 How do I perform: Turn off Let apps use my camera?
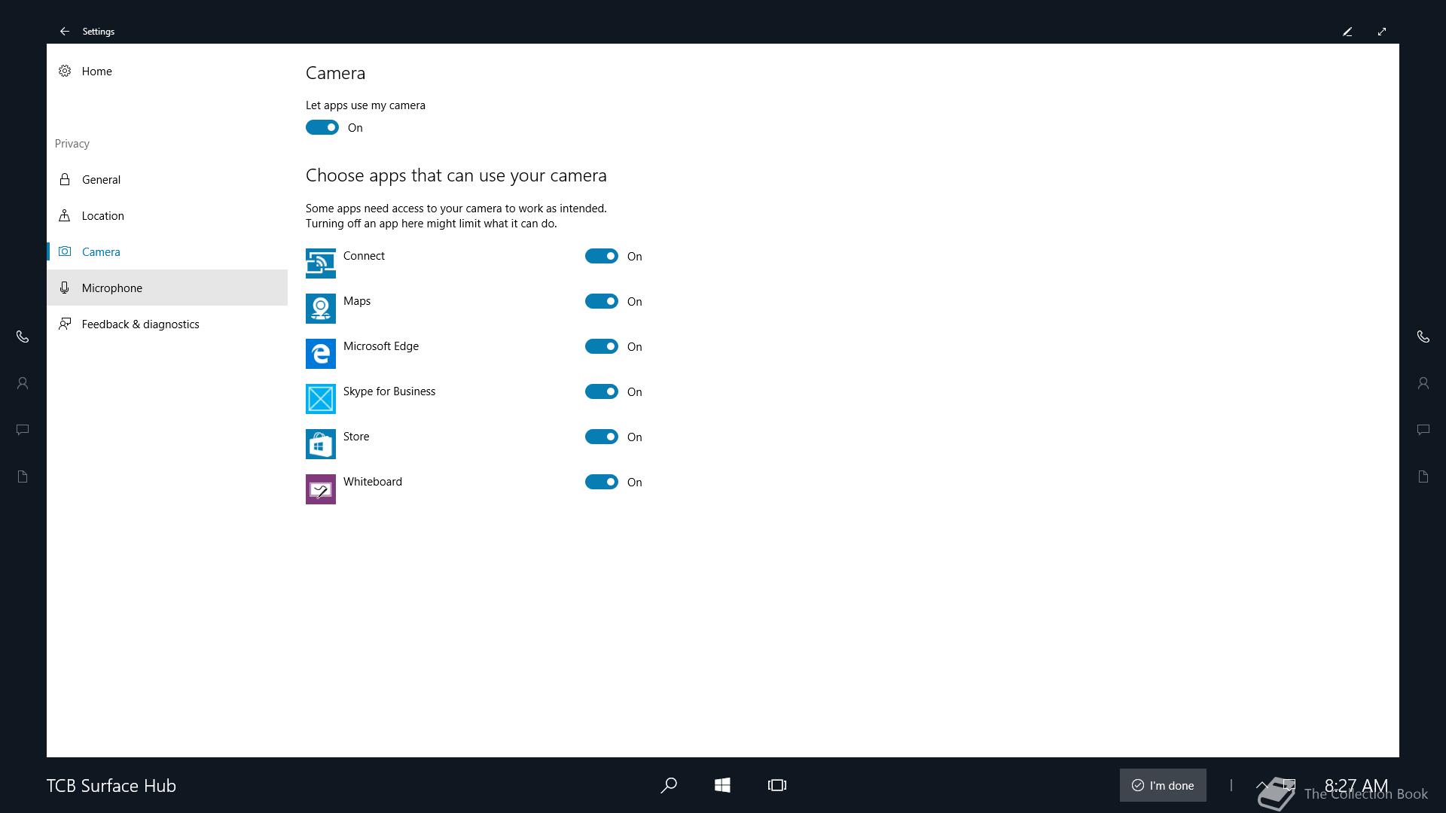tap(322, 127)
